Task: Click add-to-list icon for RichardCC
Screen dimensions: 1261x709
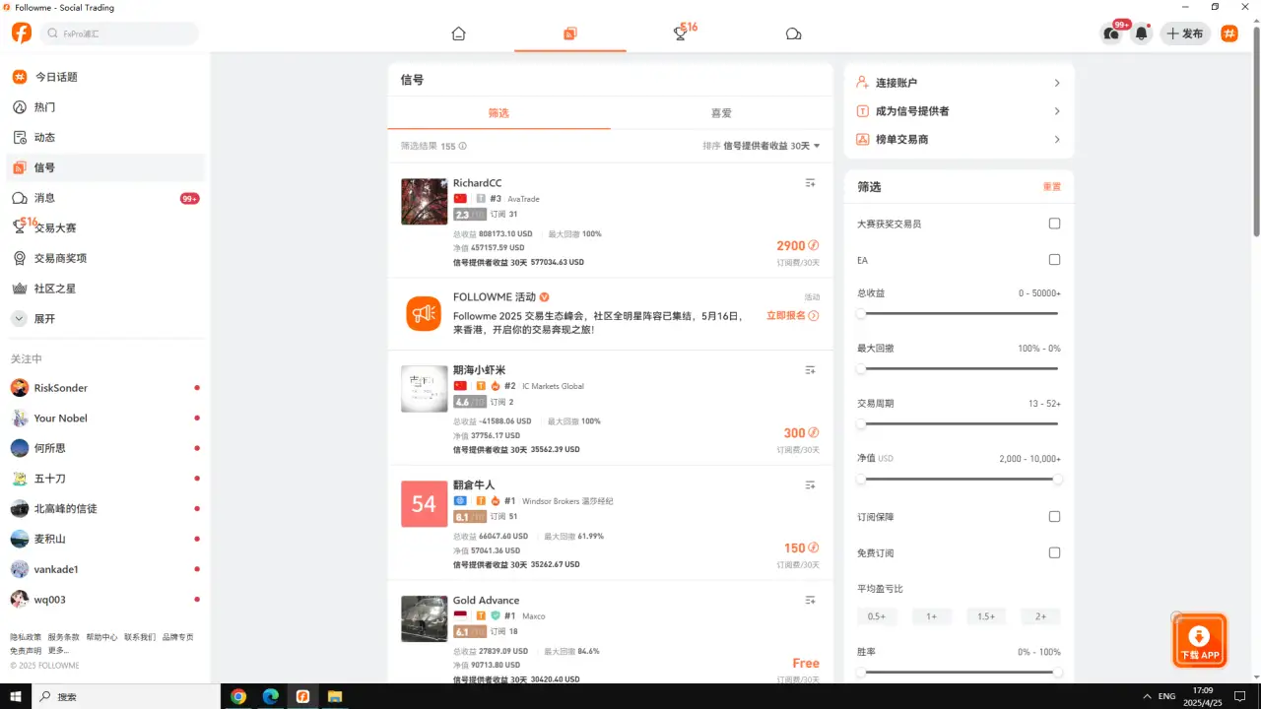Action: pos(810,183)
